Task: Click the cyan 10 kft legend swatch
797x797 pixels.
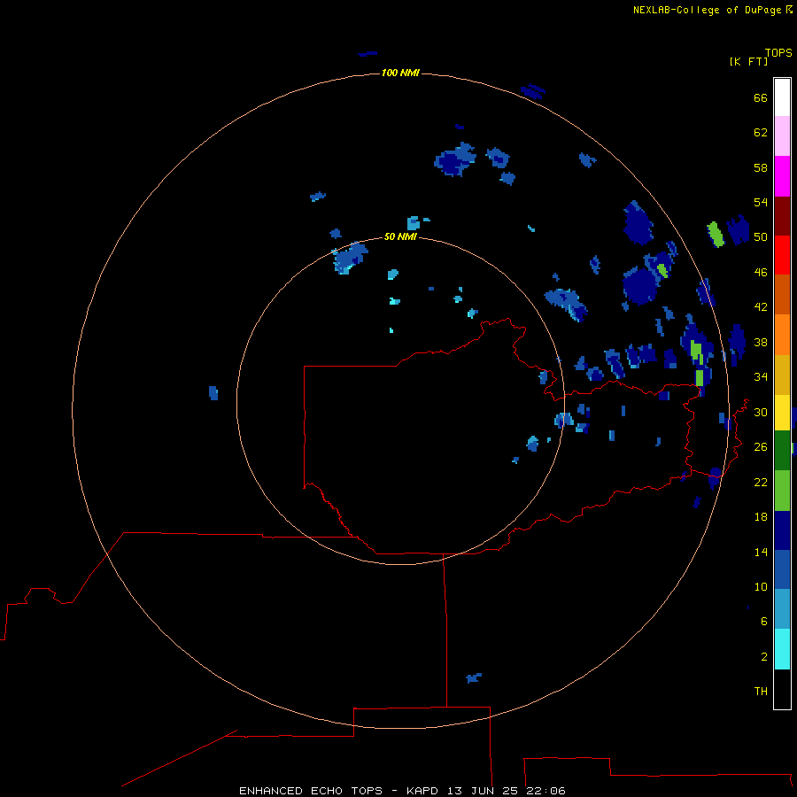Action: pyautogui.click(x=782, y=649)
